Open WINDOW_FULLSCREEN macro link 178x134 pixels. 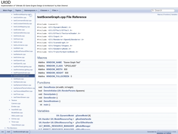pos(58,76)
